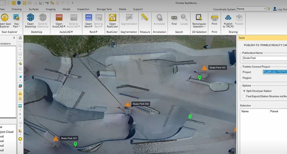Start the Segmentation tool
Image resolution: width=287 pixels, height=154 pixels.
(x=129, y=20)
